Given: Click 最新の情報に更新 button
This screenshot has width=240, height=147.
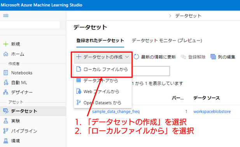Looking at the screenshot, I should click(x=154, y=57).
